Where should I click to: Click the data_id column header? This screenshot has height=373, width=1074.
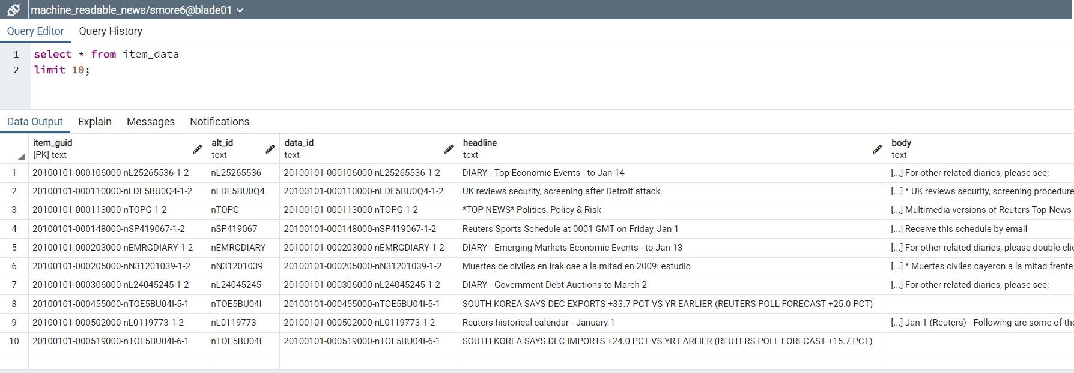[369, 149]
